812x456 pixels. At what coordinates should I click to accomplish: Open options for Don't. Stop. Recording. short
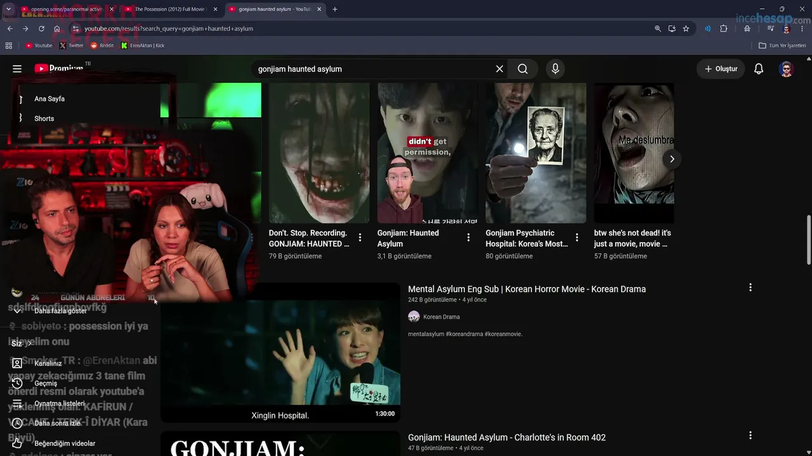point(360,237)
